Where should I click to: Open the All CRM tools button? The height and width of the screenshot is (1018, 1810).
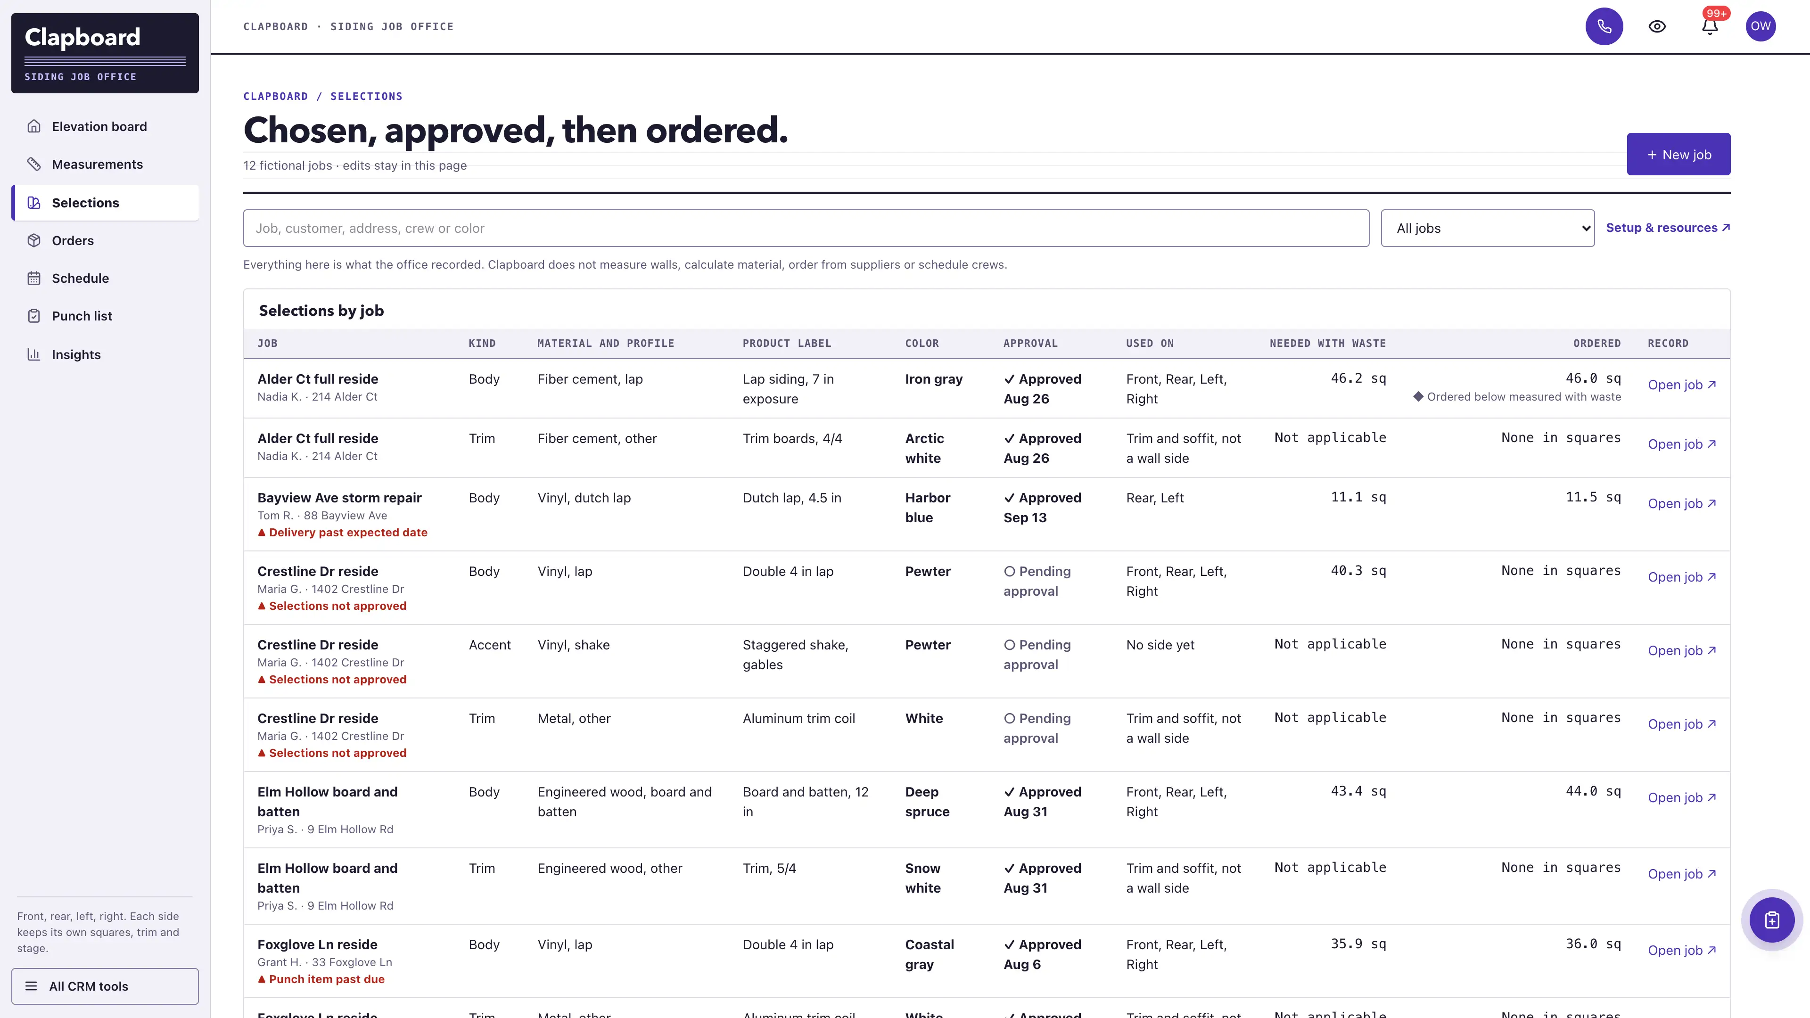pyautogui.click(x=105, y=985)
